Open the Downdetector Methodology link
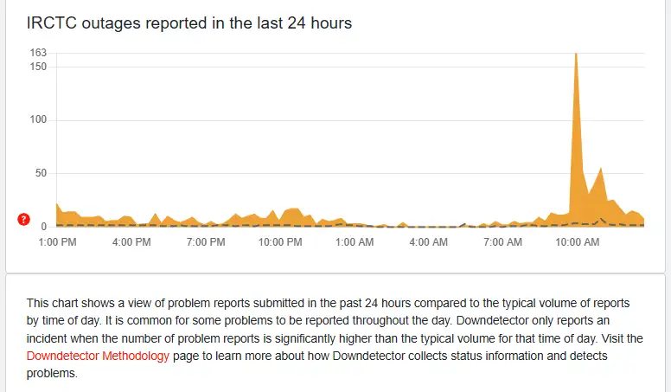The height and width of the screenshot is (392, 671). click(98, 356)
